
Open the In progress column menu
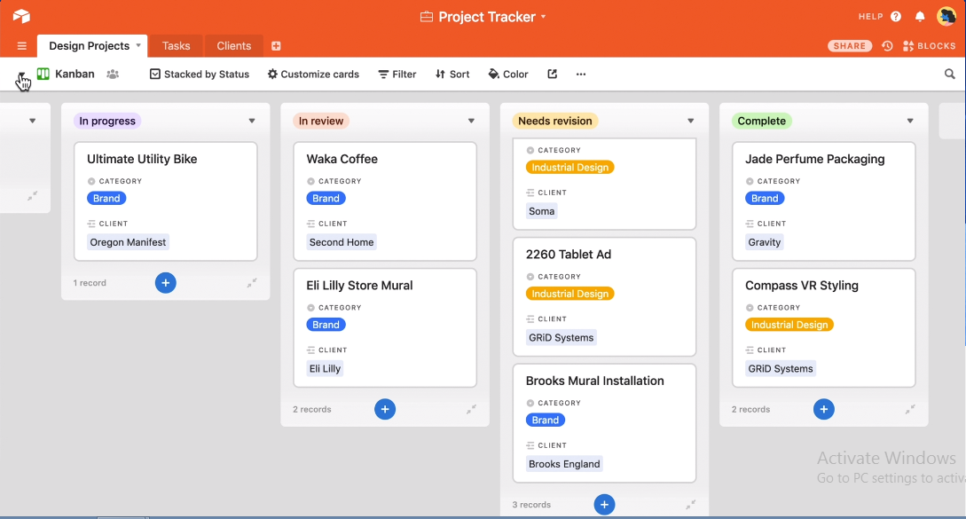click(251, 119)
